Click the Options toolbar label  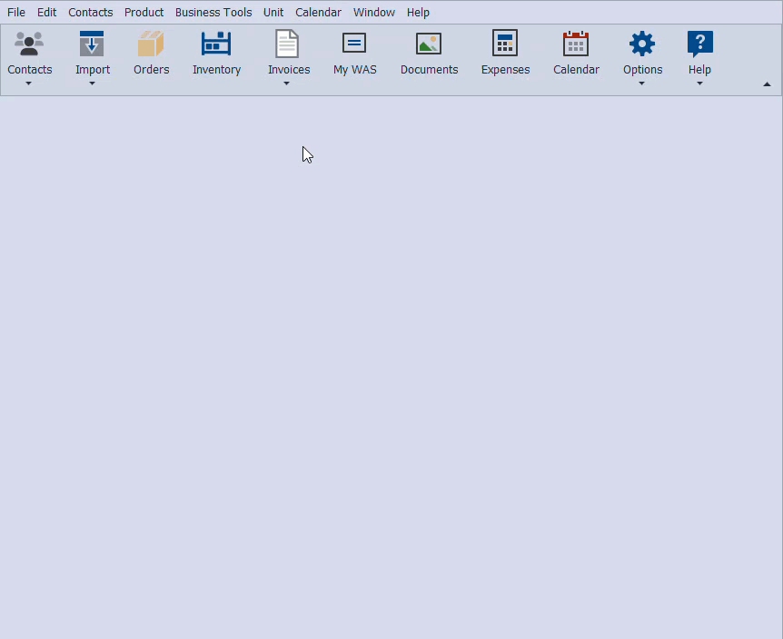pyautogui.click(x=643, y=69)
